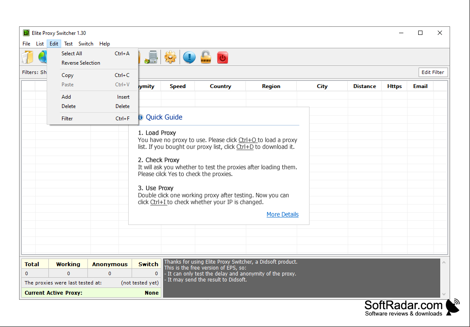Sort by the Country column header

220,86
